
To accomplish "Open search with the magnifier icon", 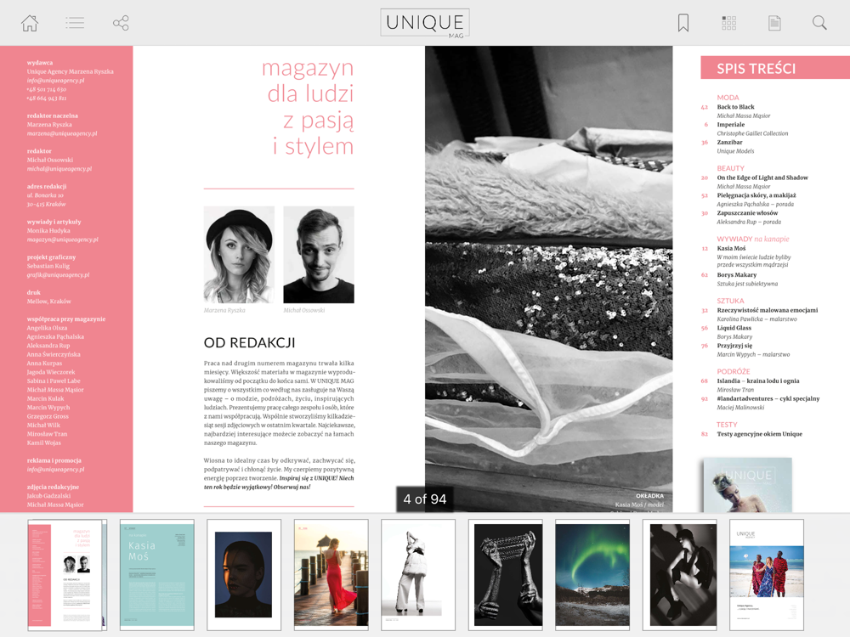I will 819,23.
